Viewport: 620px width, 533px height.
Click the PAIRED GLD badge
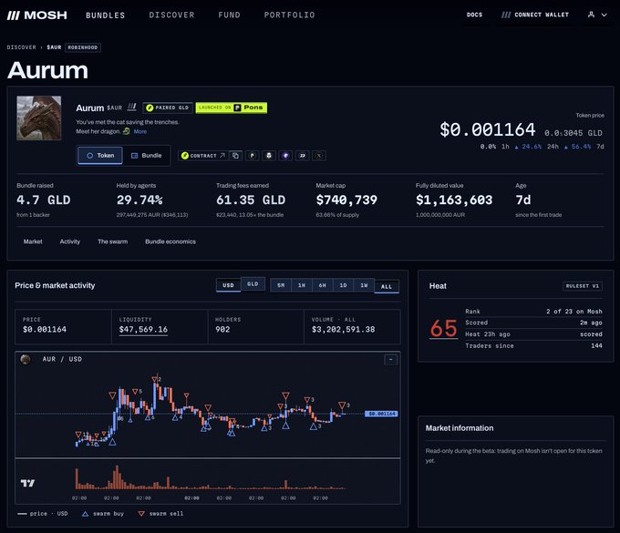click(x=168, y=108)
